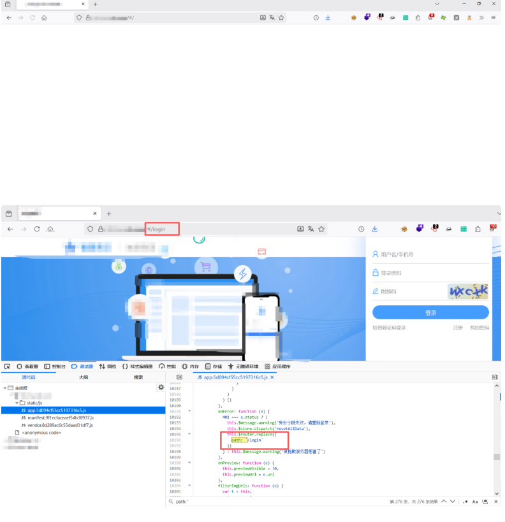The width and height of the screenshot is (505, 522).
Task: Open the 找回密码 recover password link
Action: pyautogui.click(x=479, y=328)
